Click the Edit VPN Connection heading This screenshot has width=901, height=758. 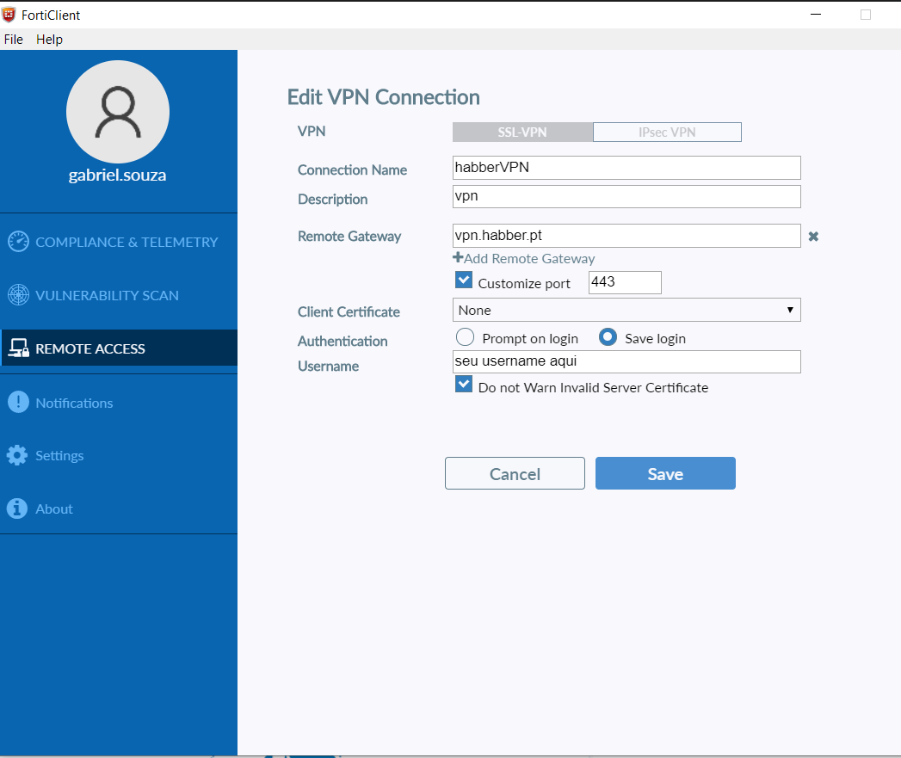tap(383, 97)
